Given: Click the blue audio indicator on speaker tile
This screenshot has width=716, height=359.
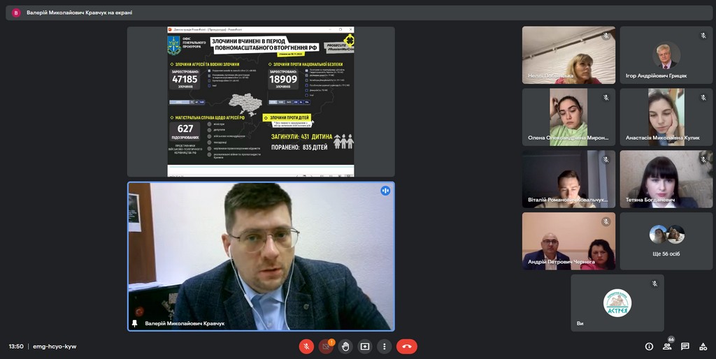Looking at the screenshot, I should (x=385, y=191).
